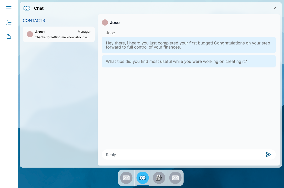
Task: Click the CONTACTS heading
Action: tap(34, 21)
